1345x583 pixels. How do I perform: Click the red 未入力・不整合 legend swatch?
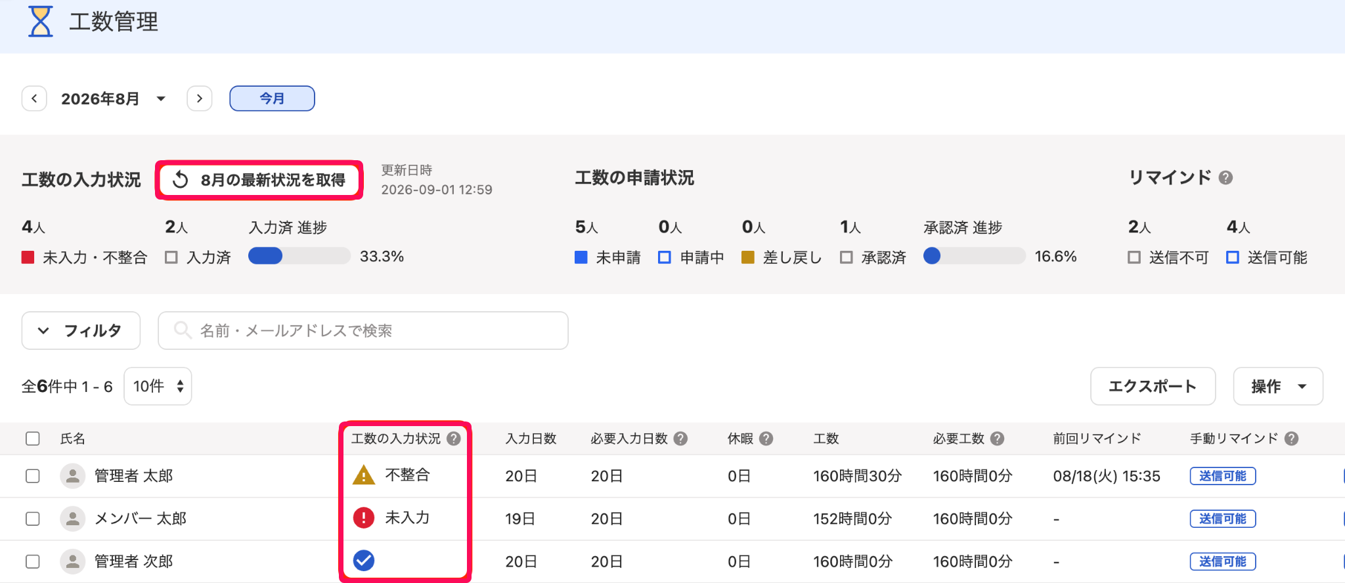pos(28,257)
